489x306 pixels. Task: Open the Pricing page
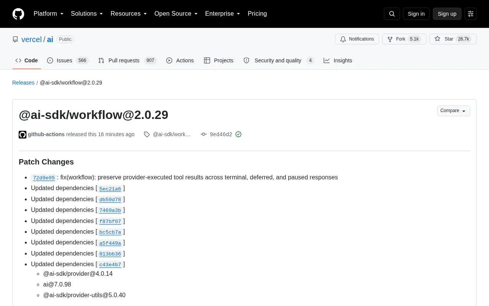point(257,14)
